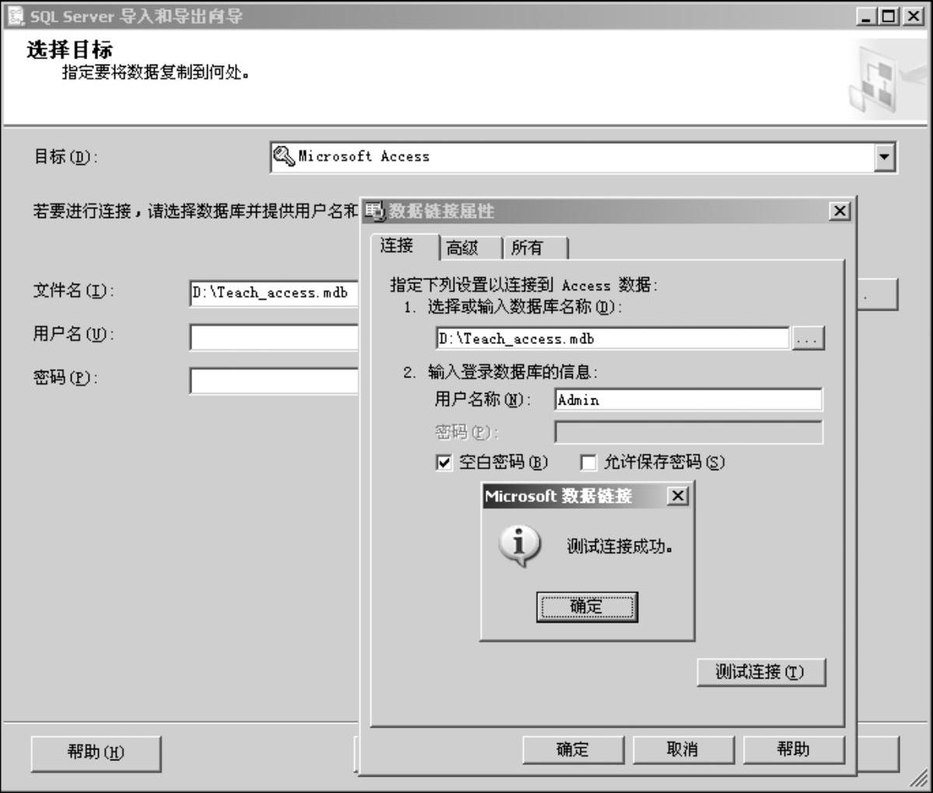Click 取消 in data link properties dialog

(x=684, y=749)
